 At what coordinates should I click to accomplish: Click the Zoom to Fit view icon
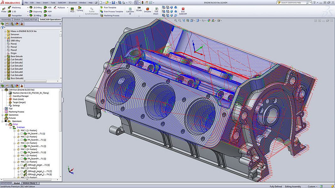(176, 20)
